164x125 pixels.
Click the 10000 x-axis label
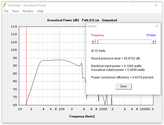[145, 109]
